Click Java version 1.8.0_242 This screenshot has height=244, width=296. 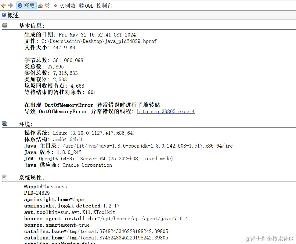tap(69, 152)
